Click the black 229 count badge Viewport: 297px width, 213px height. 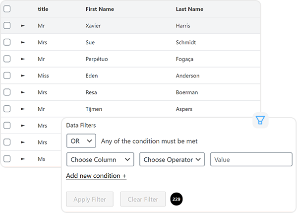click(177, 199)
